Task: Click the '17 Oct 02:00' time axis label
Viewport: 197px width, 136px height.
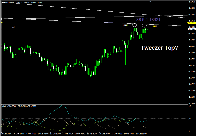Action: [43, 134]
